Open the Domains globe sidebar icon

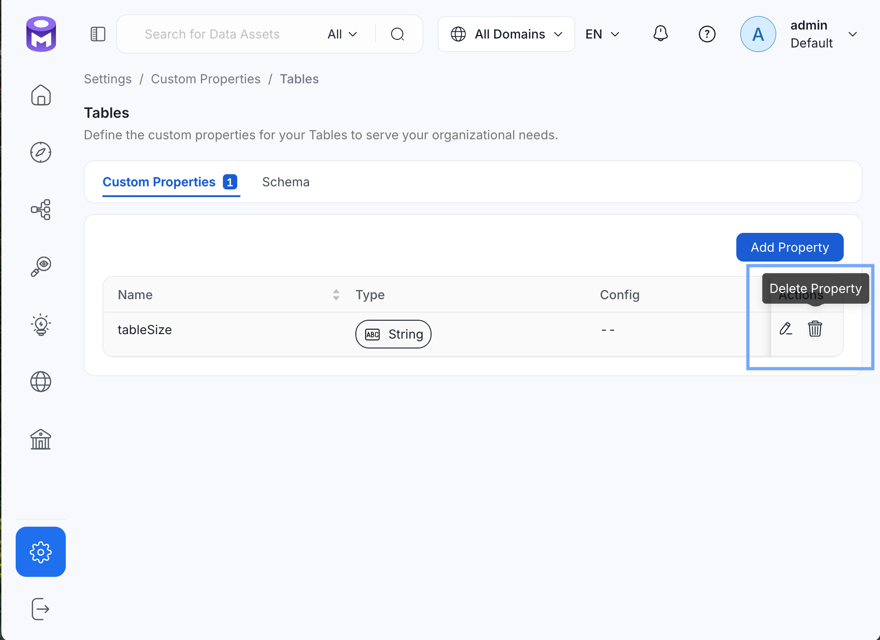pyautogui.click(x=41, y=382)
